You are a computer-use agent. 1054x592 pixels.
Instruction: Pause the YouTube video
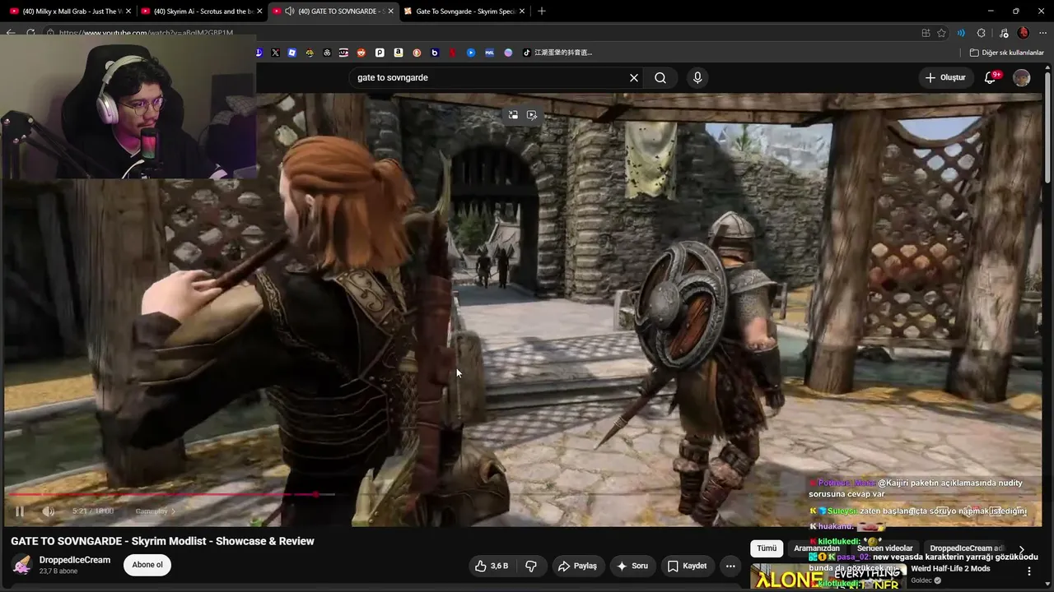click(20, 511)
